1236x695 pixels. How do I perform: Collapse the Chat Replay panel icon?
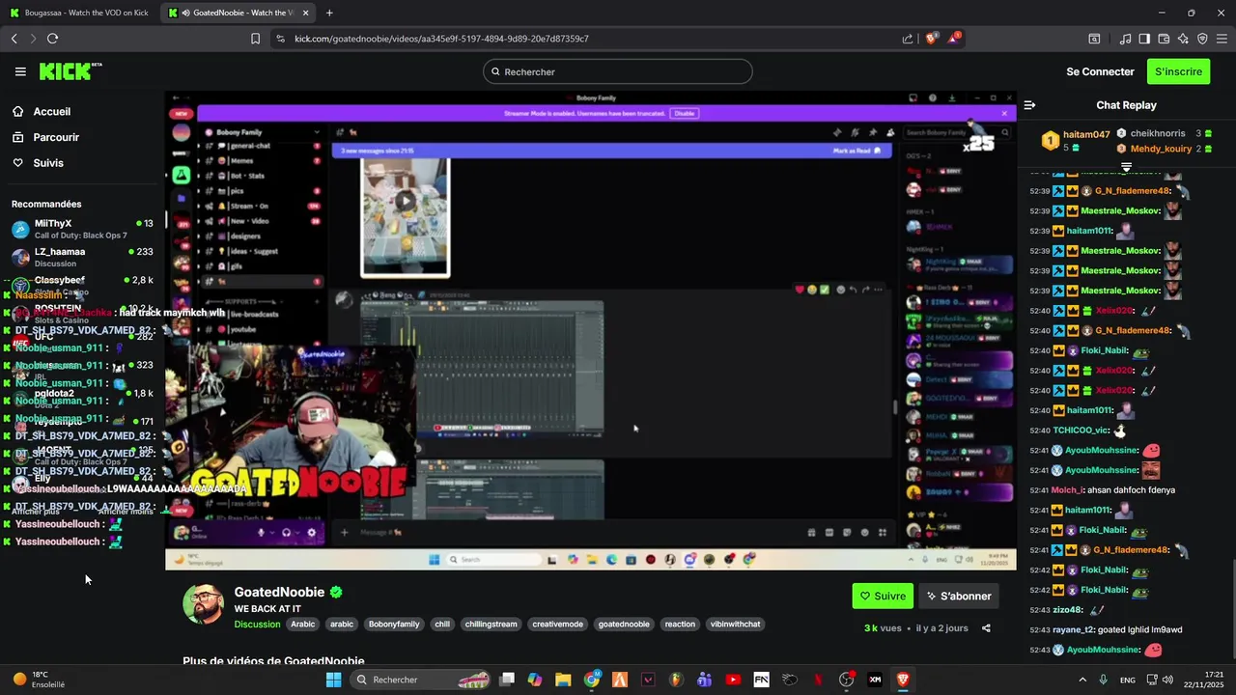coord(1029,105)
